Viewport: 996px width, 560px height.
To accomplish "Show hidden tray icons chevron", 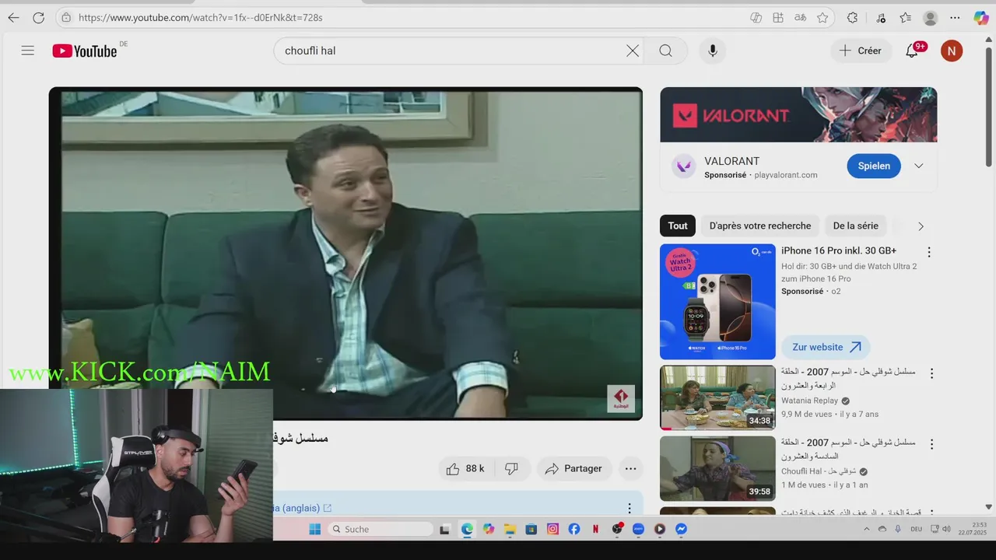I will pos(867,529).
